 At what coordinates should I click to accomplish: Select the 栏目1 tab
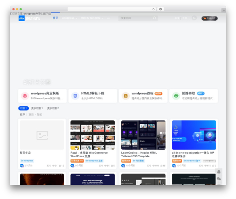[x=24, y=108]
